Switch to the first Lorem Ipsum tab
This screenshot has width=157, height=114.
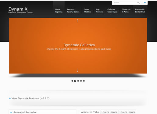(109, 112)
